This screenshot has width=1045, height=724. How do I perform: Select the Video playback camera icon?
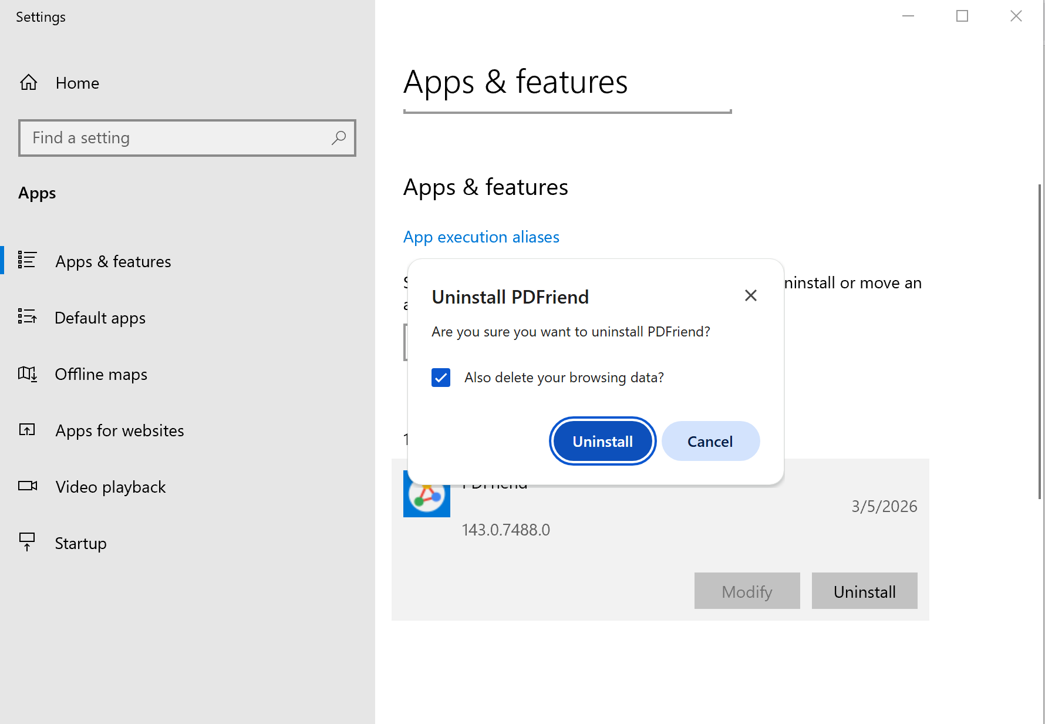pos(28,486)
